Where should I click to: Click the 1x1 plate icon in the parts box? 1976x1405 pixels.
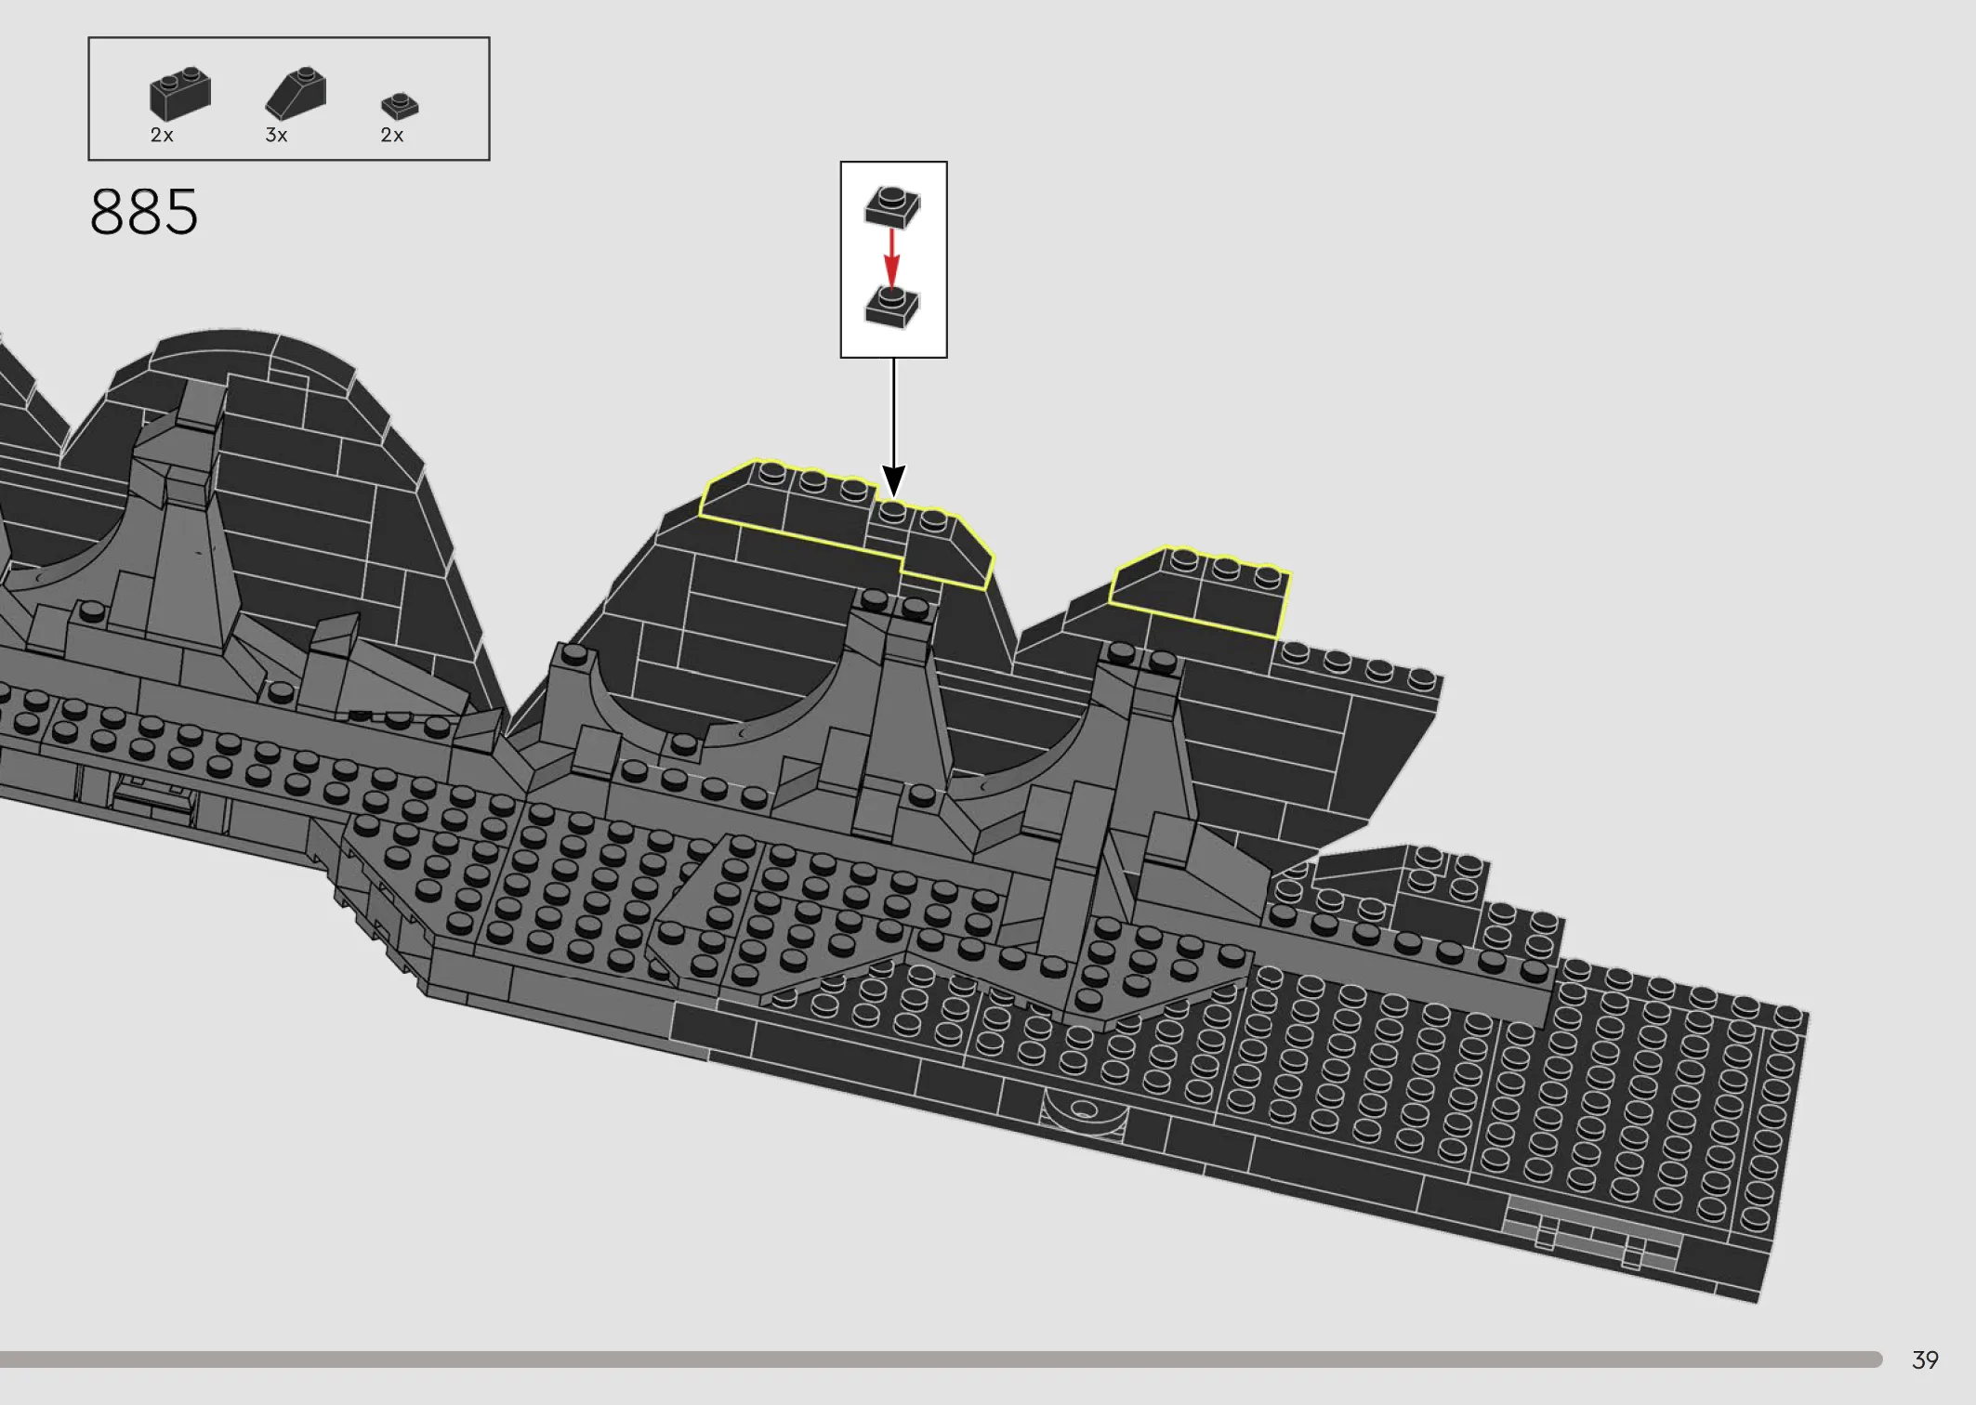click(400, 106)
